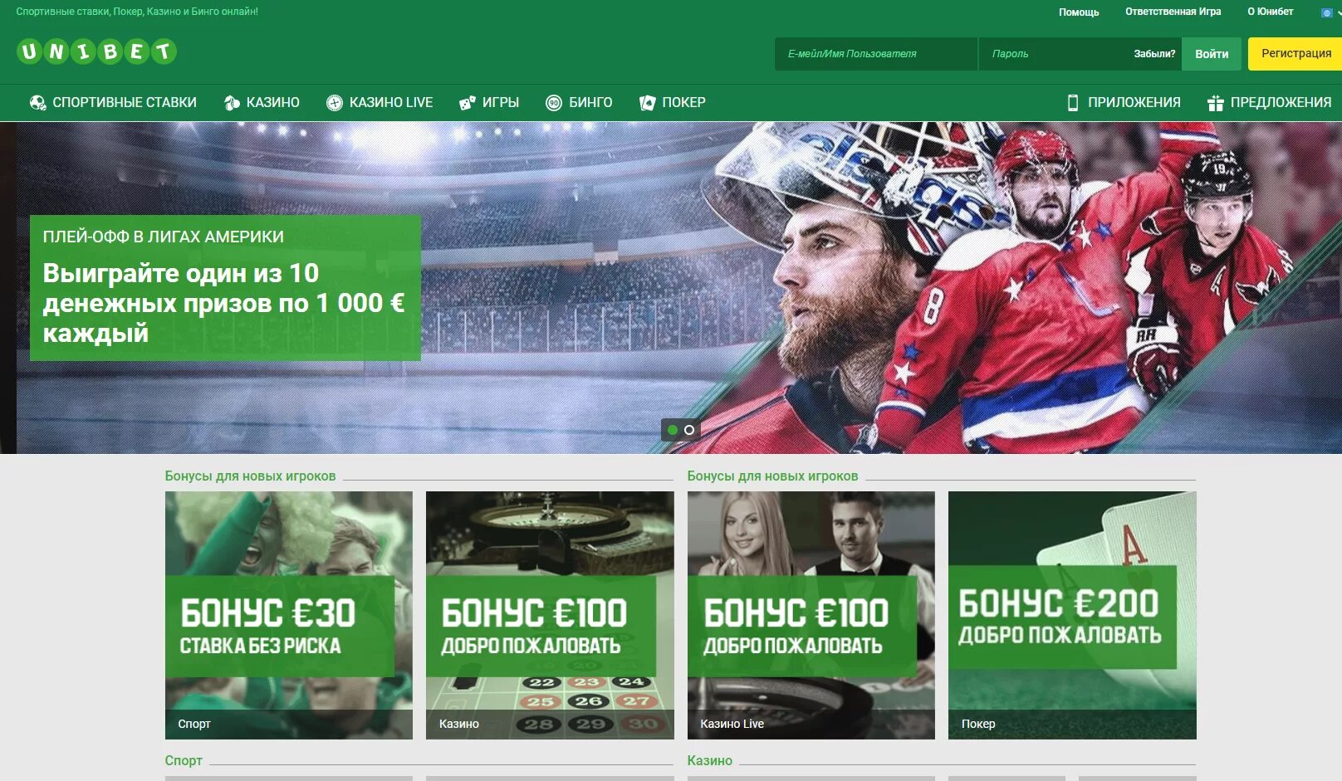Click the Предложения gift icon
Image resolution: width=1342 pixels, height=781 pixels.
tap(1216, 103)
